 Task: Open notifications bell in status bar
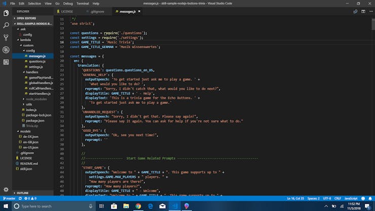coord(370,198)
